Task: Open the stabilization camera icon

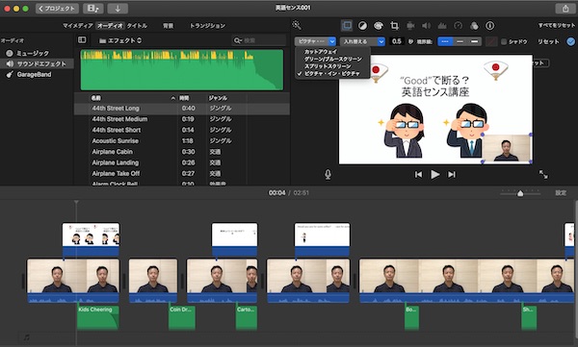Action: 410,25
